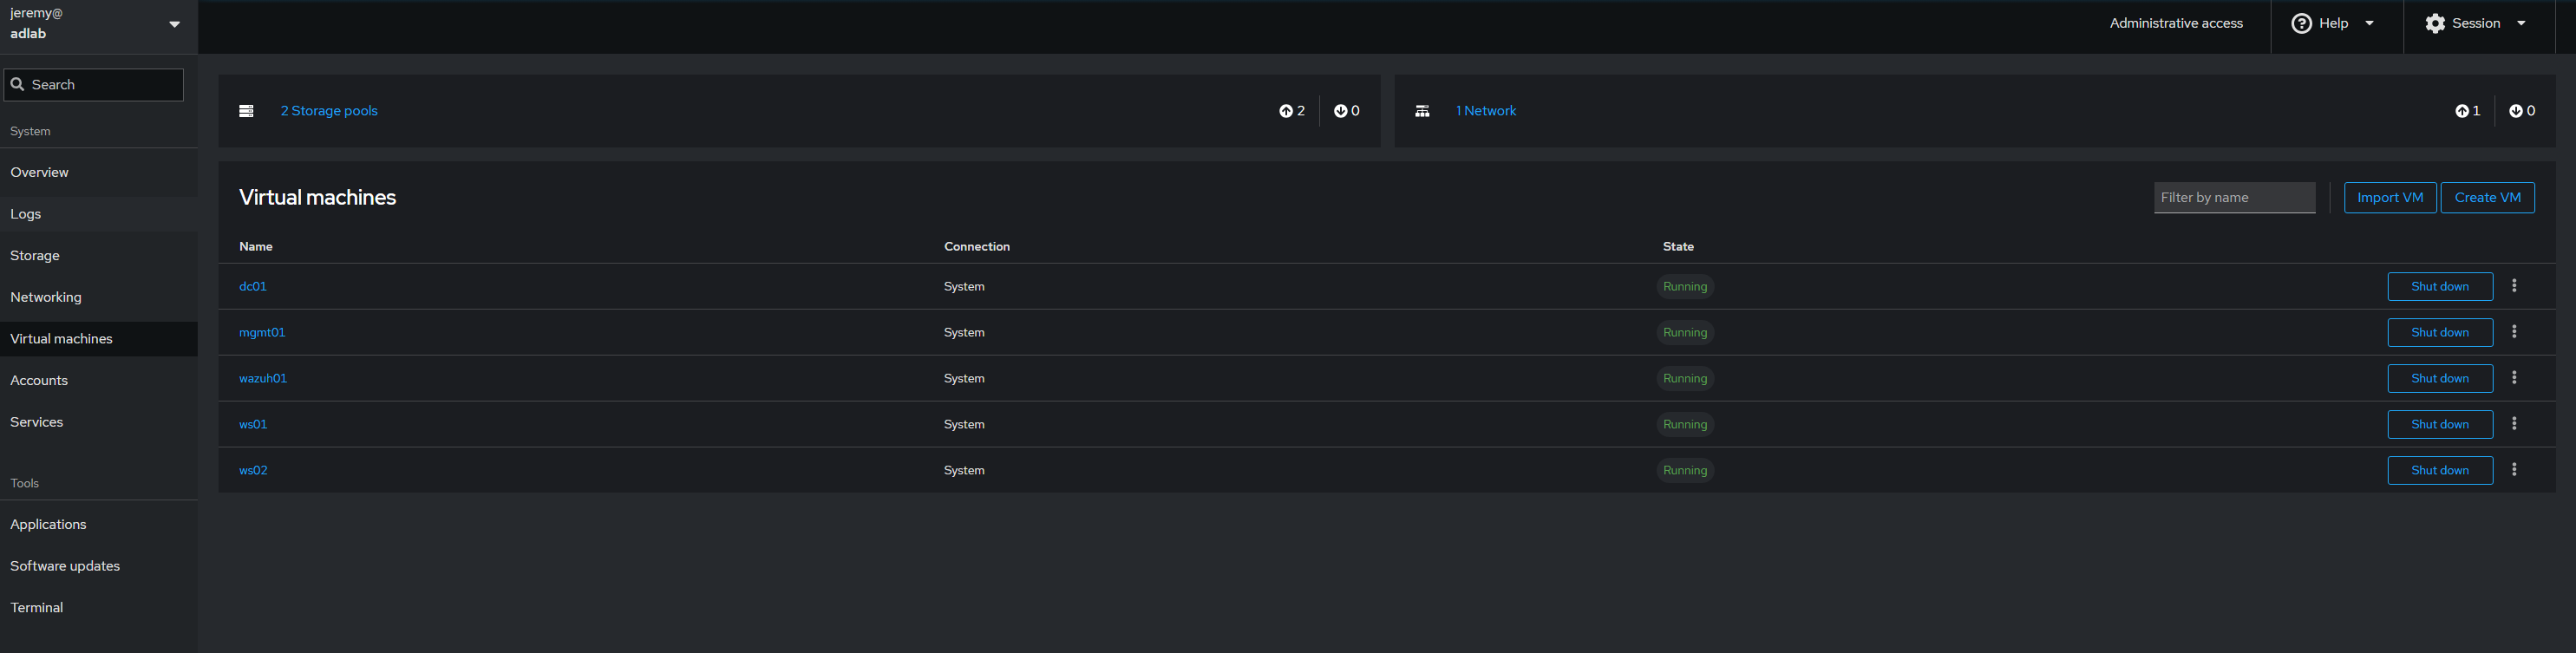Click inactive networks down-arrow count
2576x653 pixels.
(2523, 111)
